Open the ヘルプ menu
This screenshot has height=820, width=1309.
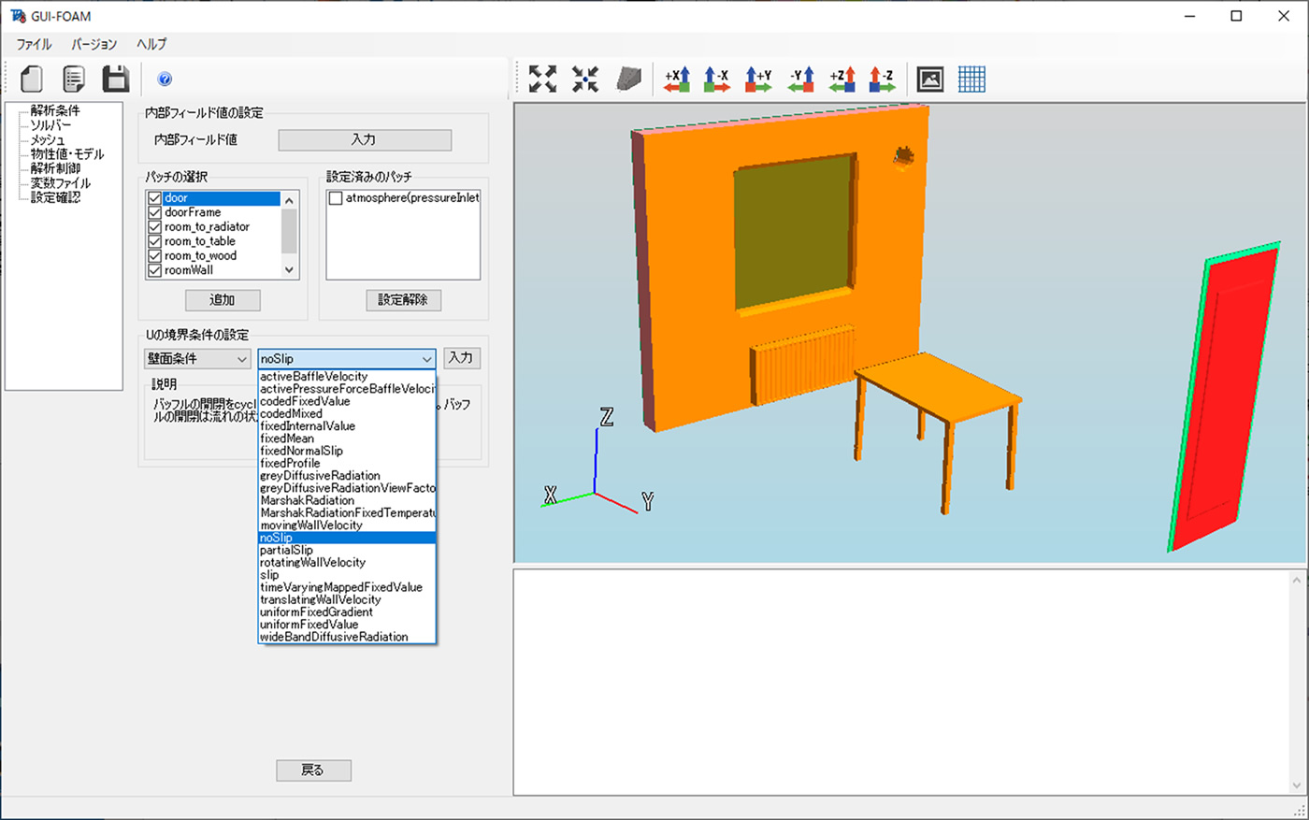point(151,44)
